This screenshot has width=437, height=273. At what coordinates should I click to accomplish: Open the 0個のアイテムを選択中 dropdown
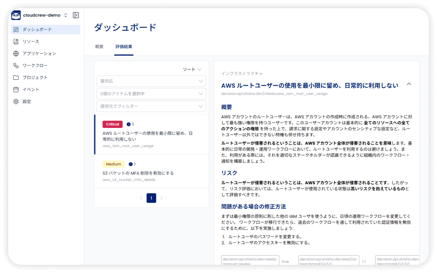152,94
